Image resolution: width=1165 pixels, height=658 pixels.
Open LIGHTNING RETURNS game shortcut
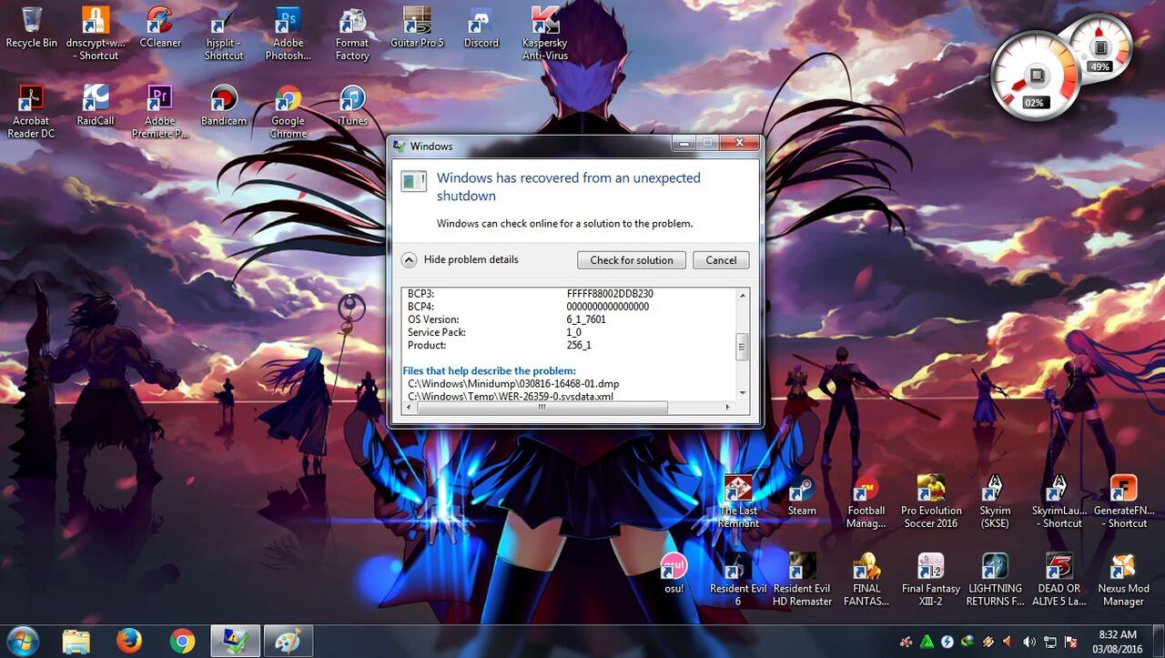[995, 580]
